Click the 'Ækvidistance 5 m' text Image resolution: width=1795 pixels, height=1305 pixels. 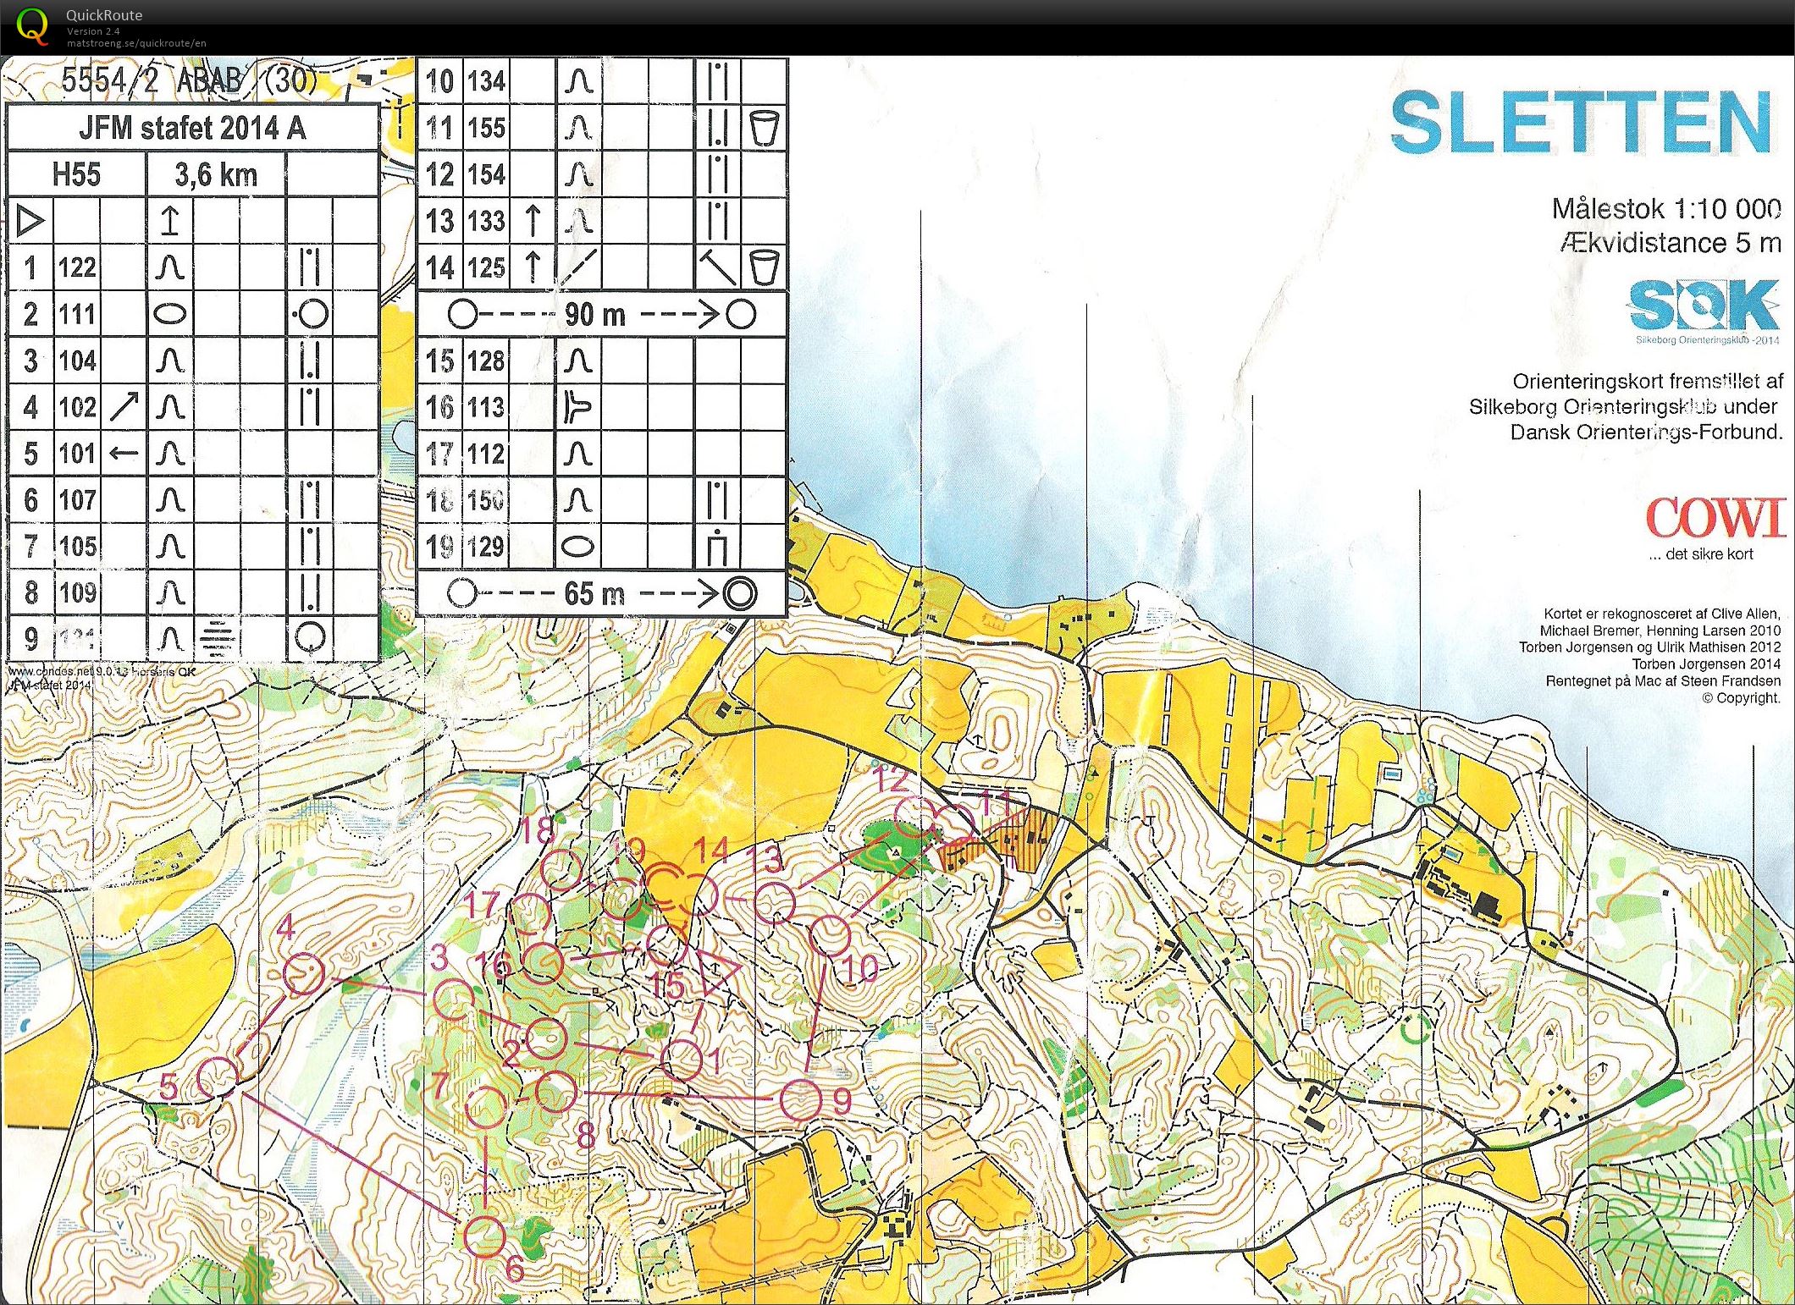click(1671, 243)
